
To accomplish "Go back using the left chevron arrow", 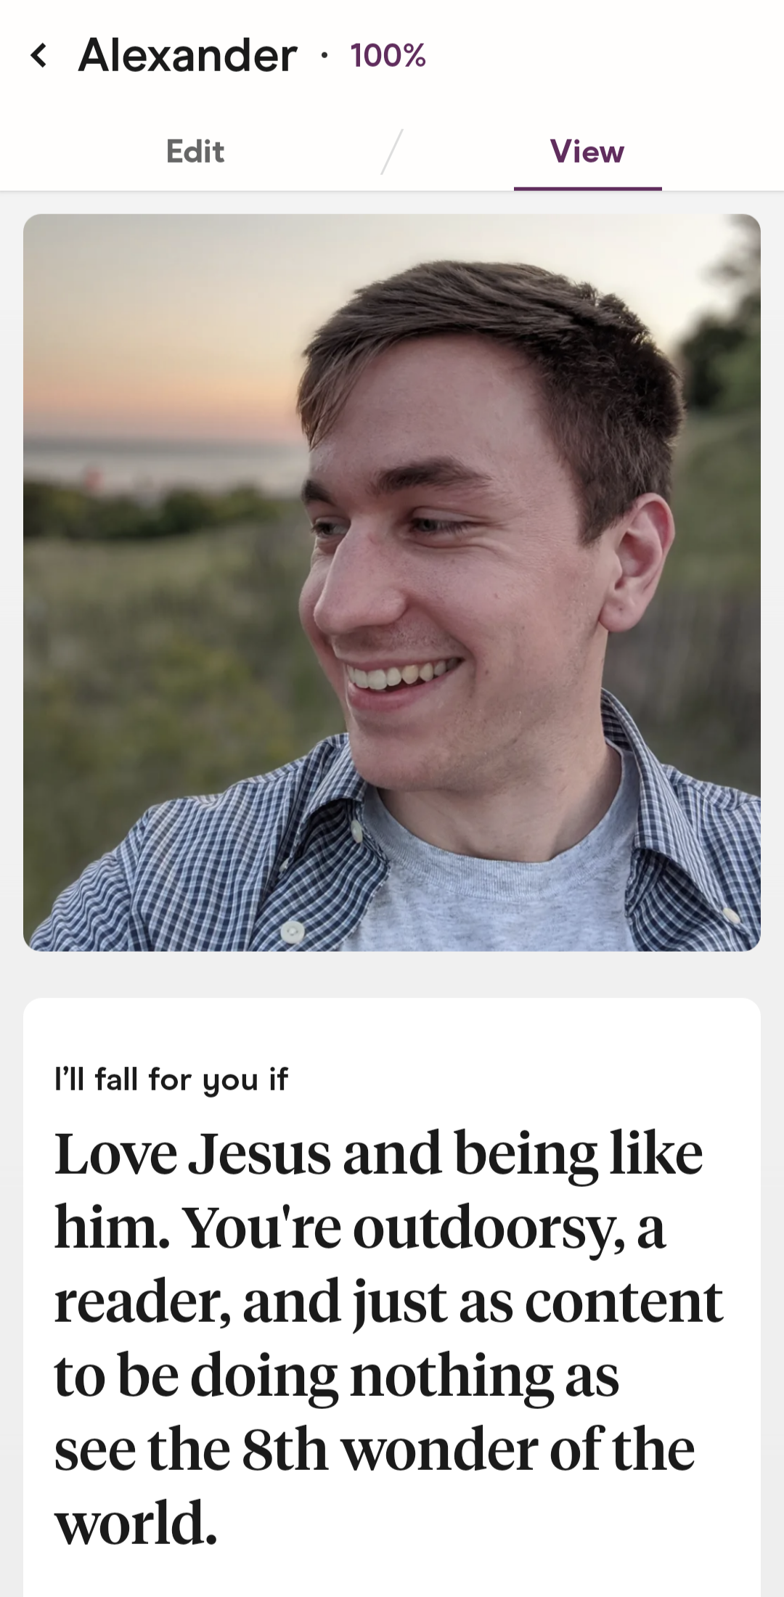I will 39,55.
